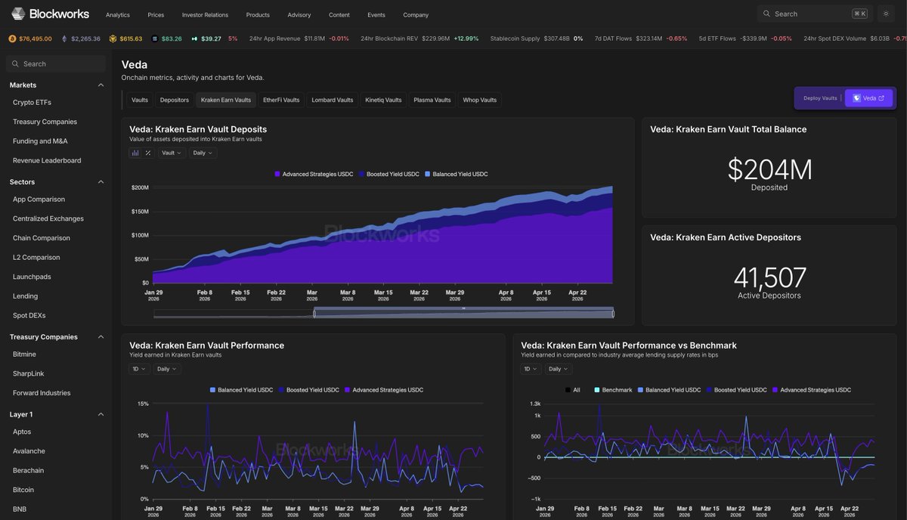The width and height of the screenshot is (907, 520).
Task: Collapse the Sectors sidebar section
Action: pos(101,181)
